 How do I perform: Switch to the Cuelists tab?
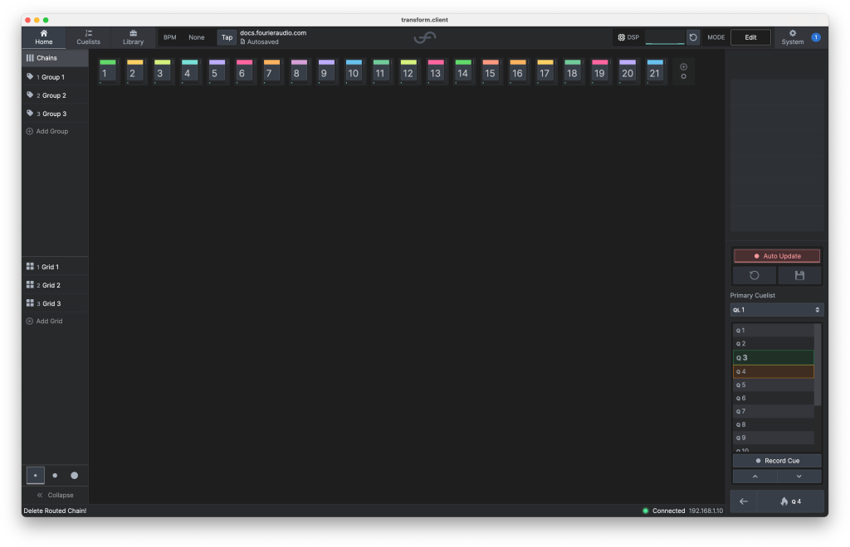(x=88, y=37)
